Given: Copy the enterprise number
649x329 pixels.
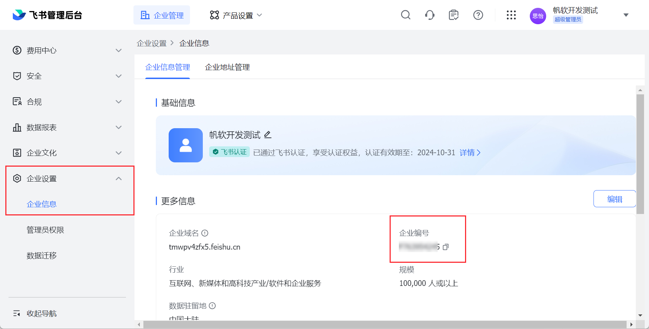Looking at the screenshot, I should point(446,247).
